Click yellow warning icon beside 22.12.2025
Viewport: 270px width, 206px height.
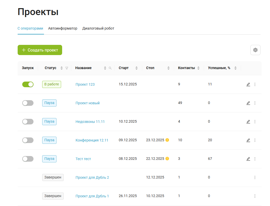pos(167,159)
